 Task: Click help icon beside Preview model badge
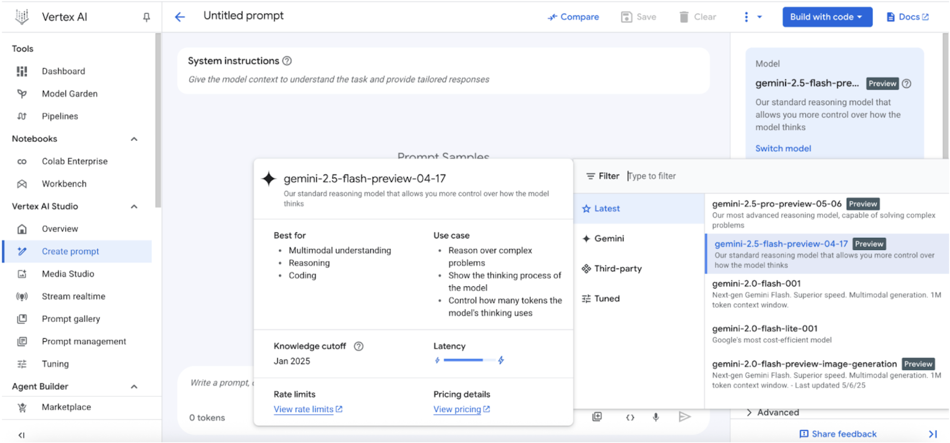(x=906, y=83)
